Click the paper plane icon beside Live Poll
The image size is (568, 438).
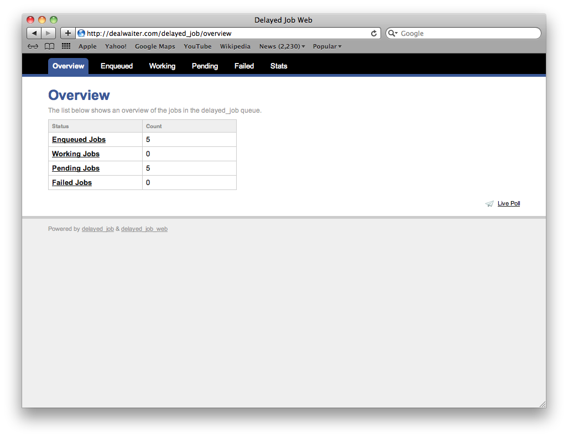click(489, 203)
